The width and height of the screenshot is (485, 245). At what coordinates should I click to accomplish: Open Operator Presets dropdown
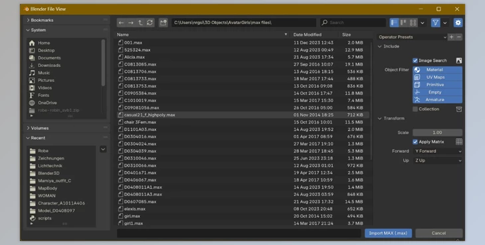(412, 37)
